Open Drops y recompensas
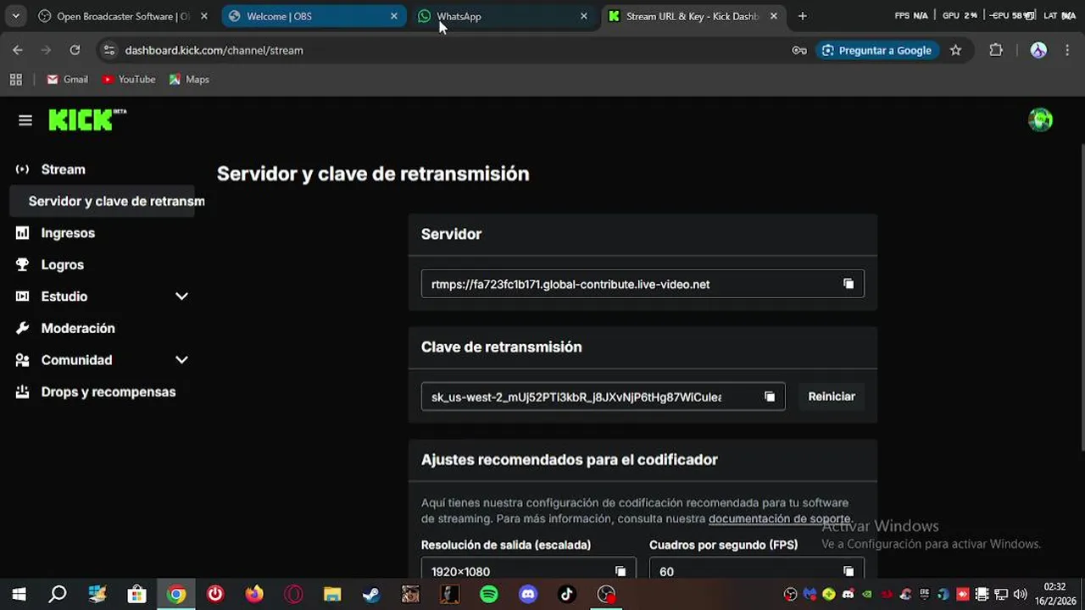The image size is (1085, 610). [108, 391]
